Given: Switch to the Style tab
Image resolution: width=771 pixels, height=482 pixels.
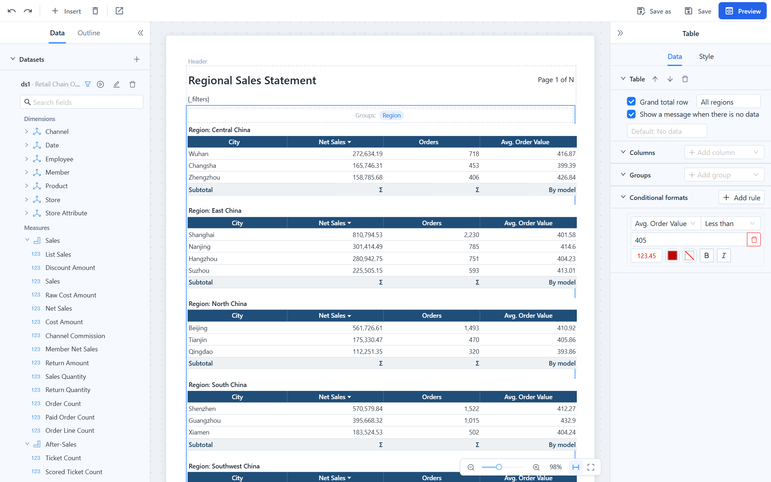Looking at the screenshot, I should [x=706, y=56].
